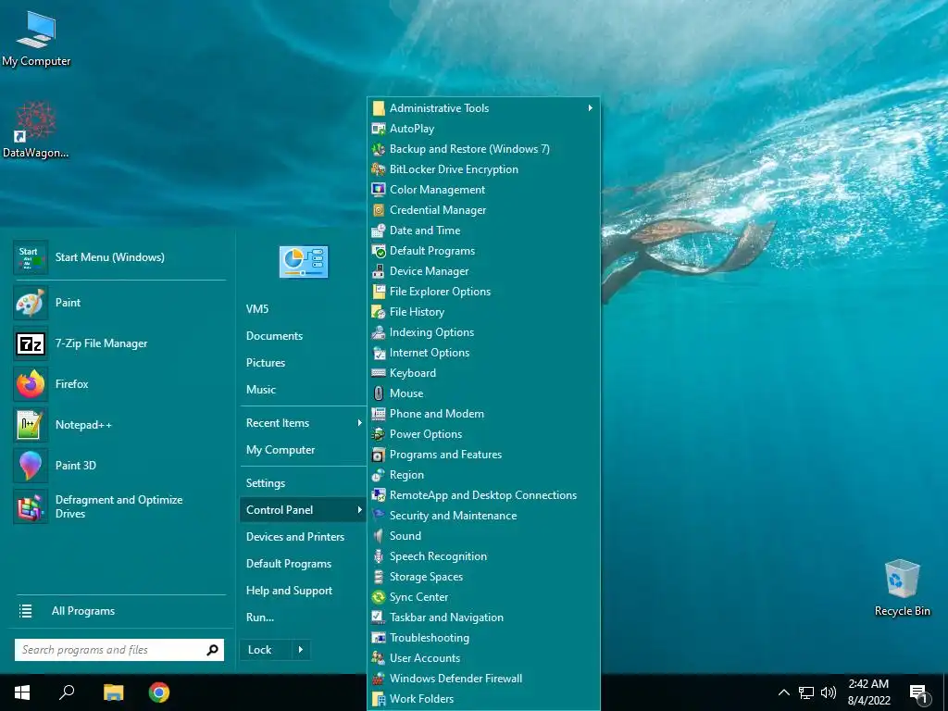
Task: Open Paint 3D app
Action: pos(119,465)
